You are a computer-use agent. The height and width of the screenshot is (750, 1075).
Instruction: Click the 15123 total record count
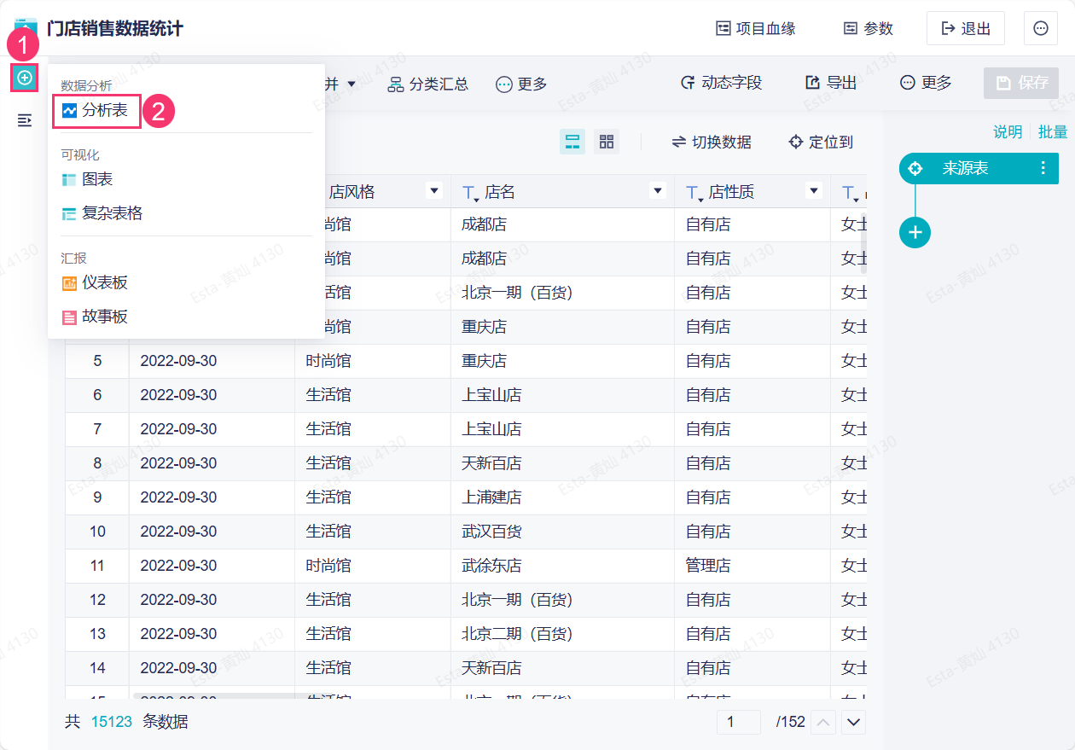click(112, 722)
